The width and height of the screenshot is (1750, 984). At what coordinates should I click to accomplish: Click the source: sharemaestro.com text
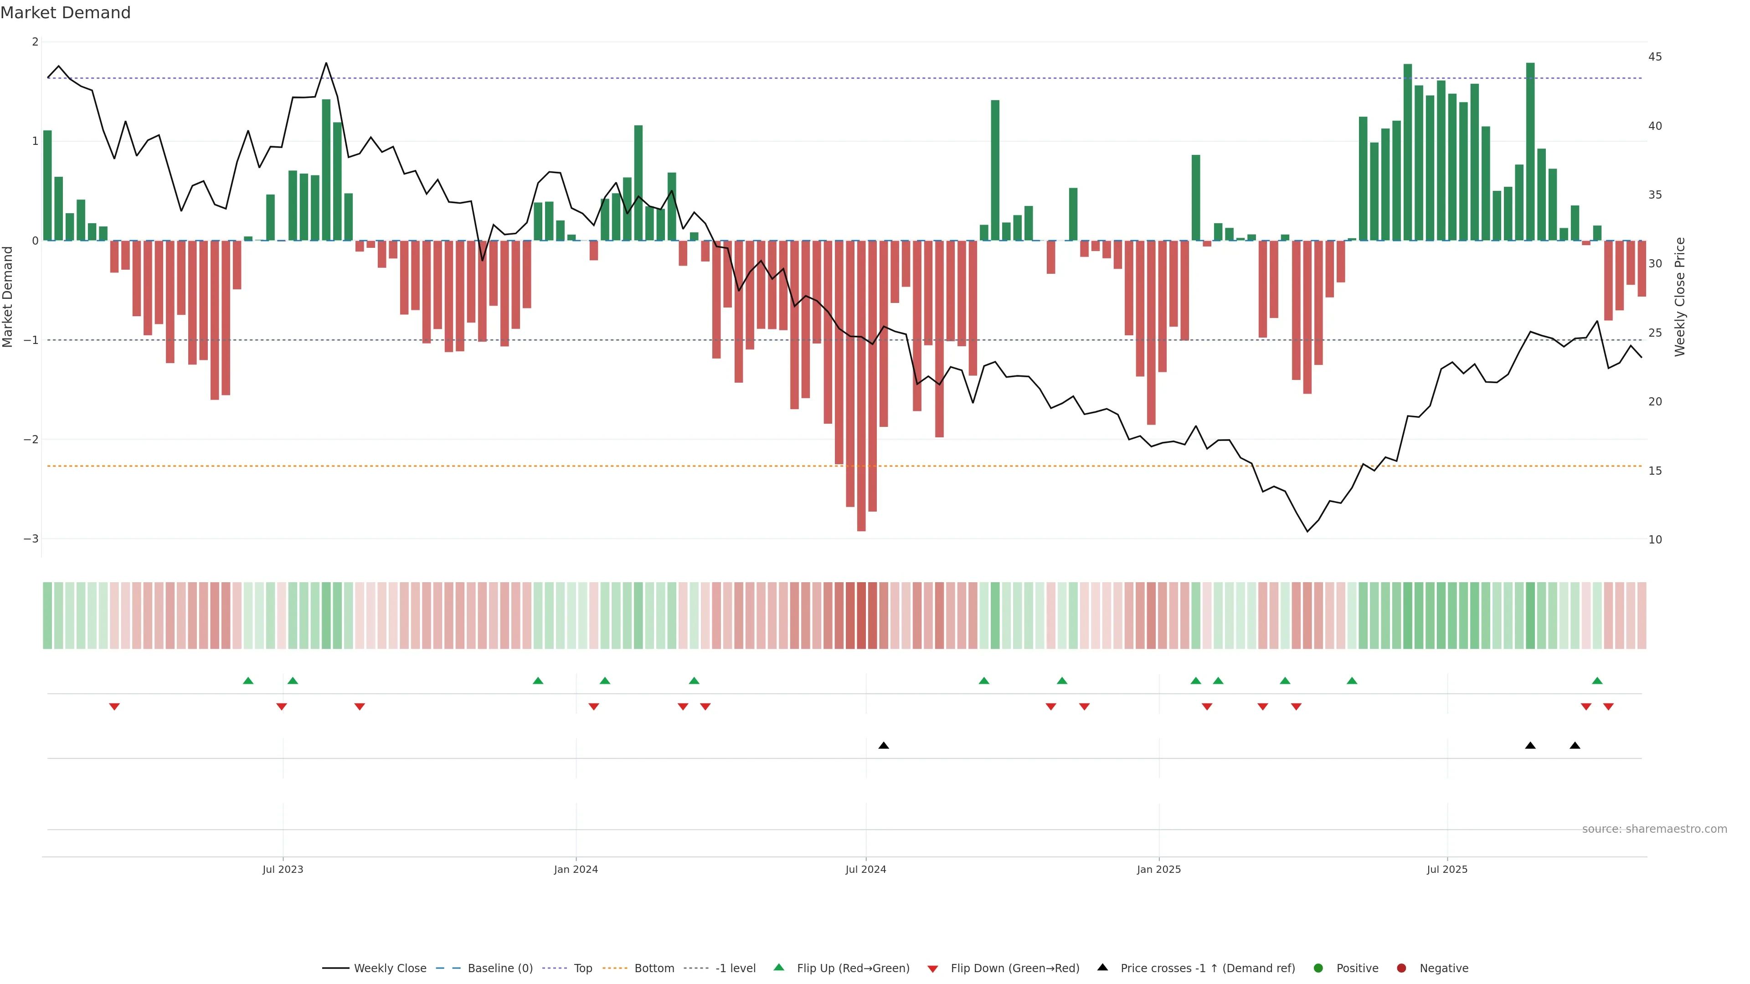1654,829
